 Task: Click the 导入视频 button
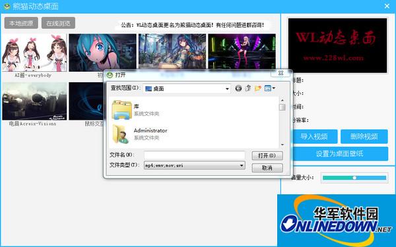tap(314, 136)
